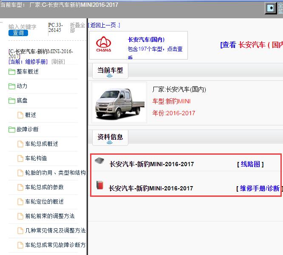This screenshot has height=255, width=283.
Task: Click the page icon next to 车轮构造
Action: click(20, 159)
